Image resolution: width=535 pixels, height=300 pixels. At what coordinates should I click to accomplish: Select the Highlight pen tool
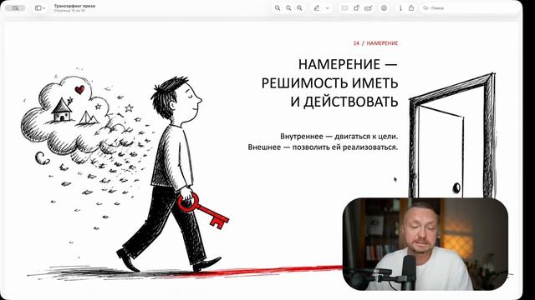(317, 7)
